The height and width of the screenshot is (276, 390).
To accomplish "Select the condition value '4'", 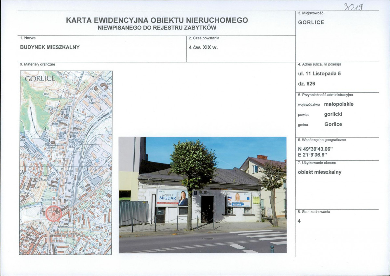I will pos(299,221).
